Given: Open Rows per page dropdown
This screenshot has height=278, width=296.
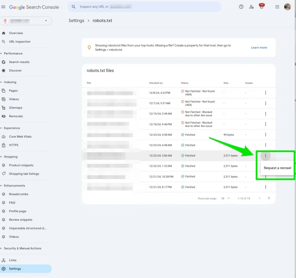Looking at the screenshot, I should pos(225,198).
